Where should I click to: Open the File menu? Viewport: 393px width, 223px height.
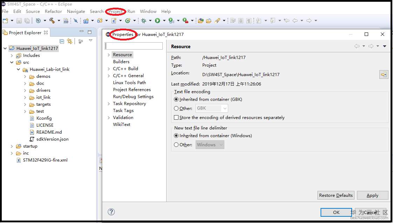(5, 12)
